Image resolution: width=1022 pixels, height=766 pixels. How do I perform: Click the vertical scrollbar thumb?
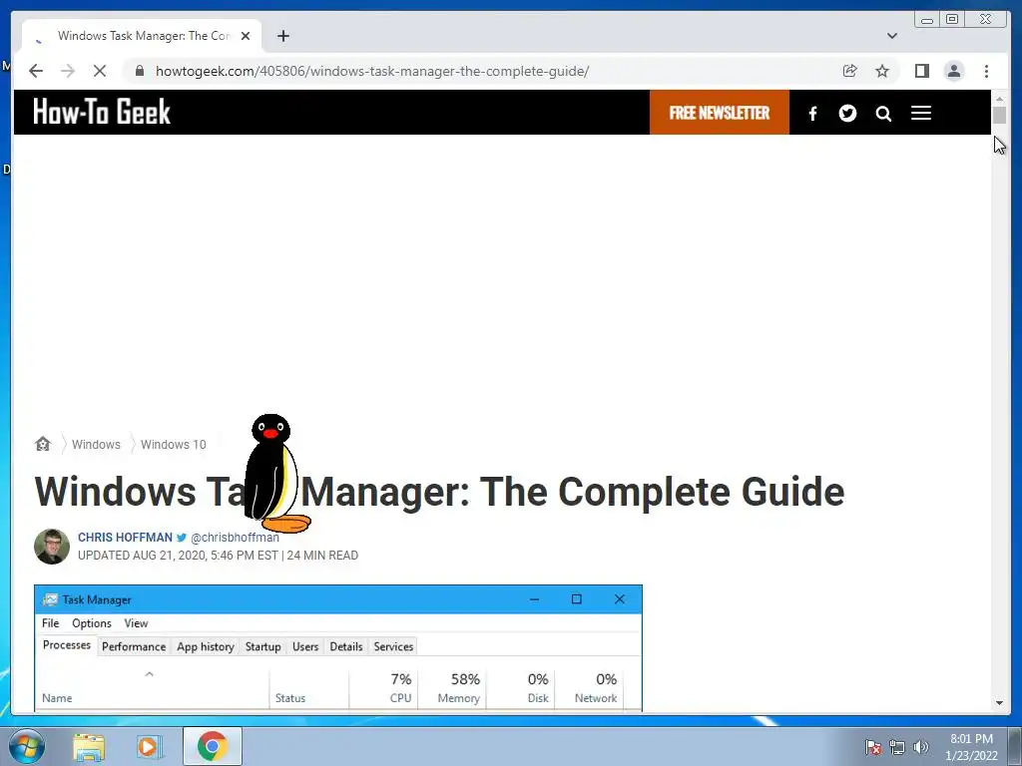pyautogui.click(x=999, y=116)
